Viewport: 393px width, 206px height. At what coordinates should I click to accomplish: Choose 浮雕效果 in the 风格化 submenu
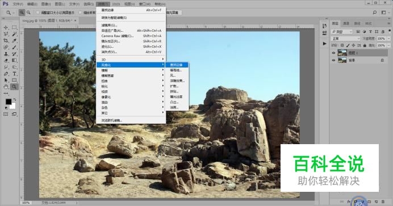pos(177,81)
